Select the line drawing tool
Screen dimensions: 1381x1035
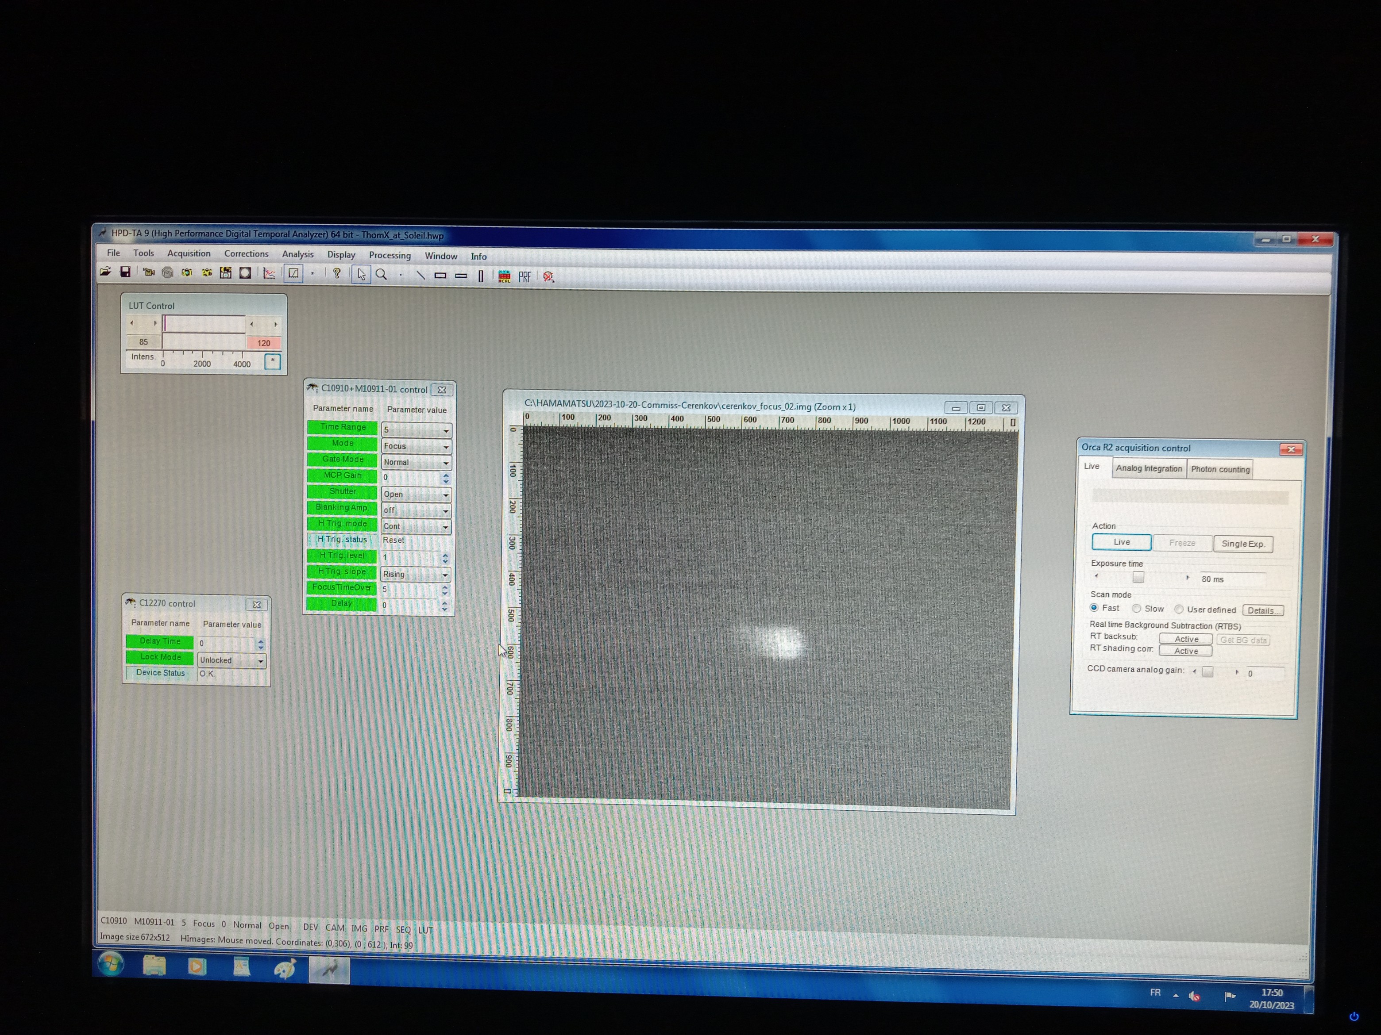point(420,275)
